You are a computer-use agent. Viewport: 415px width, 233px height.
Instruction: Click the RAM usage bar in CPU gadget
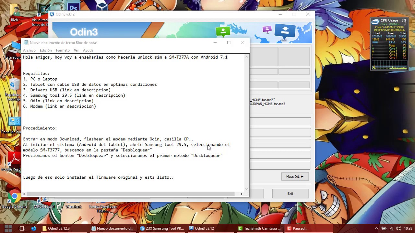point(380,42)
